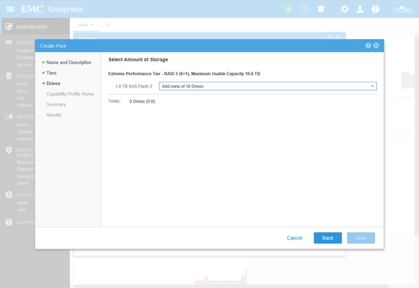Open Pools under Storage in sidebar

pyautogui.click(x=22, y=84)
